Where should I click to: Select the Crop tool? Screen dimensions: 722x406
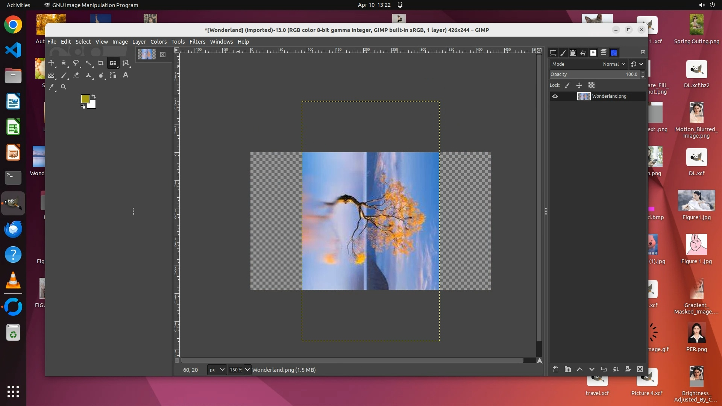(x=100, y=63)
